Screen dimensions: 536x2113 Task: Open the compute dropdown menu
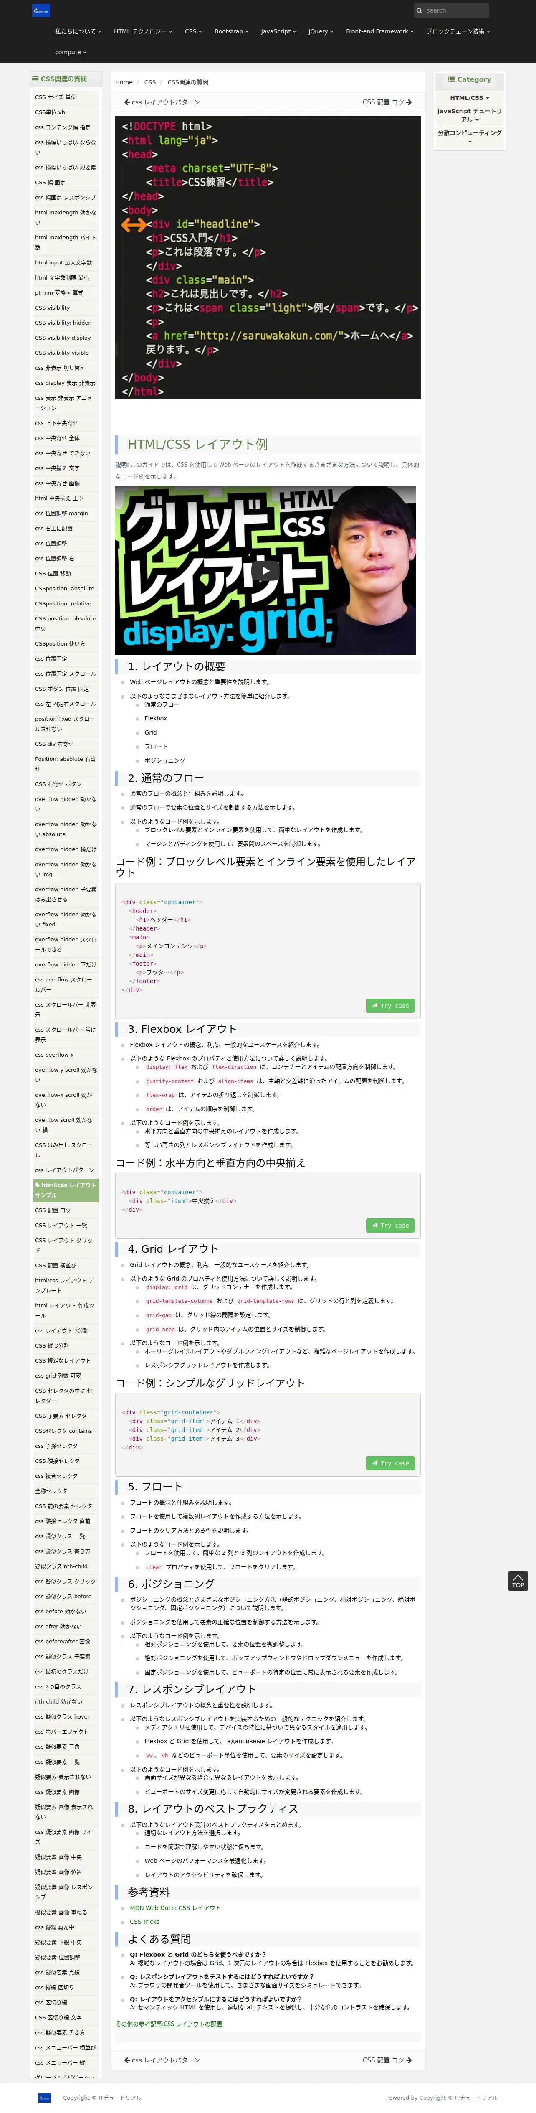(x=71, y=52)
